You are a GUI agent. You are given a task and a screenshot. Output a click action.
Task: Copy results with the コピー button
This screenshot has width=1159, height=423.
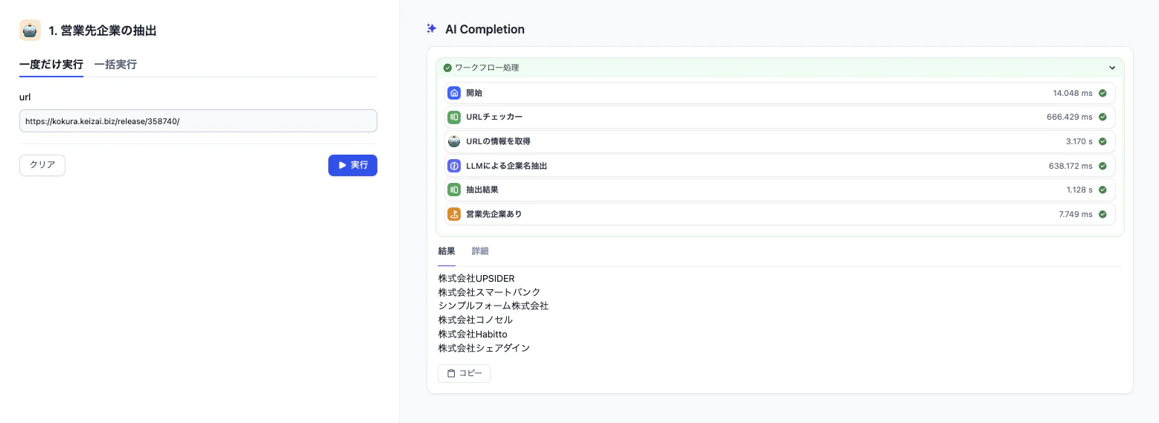click(464, 373)
